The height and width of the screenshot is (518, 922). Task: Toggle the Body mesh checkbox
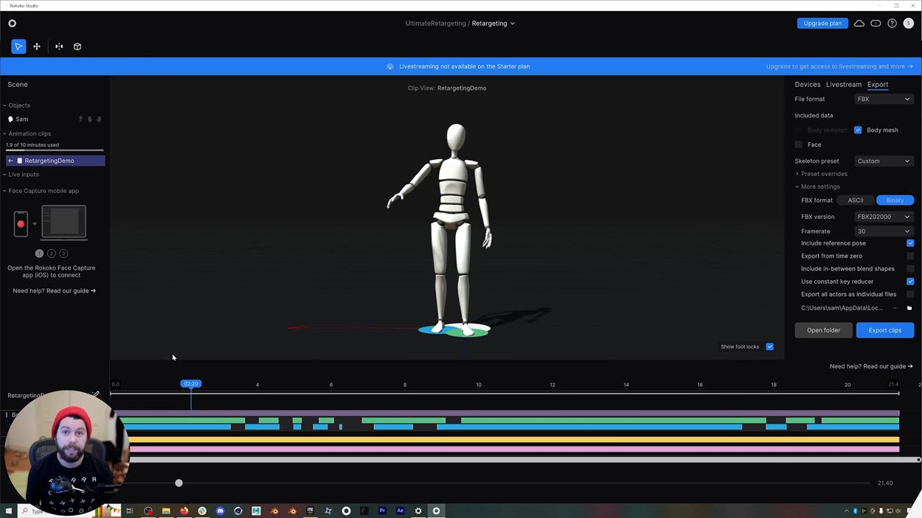point(858,130)
